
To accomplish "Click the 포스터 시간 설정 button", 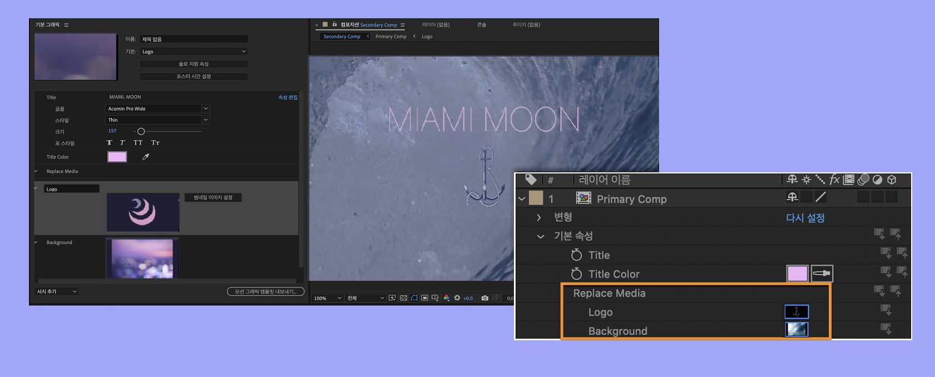I will [x=194, y=76].
